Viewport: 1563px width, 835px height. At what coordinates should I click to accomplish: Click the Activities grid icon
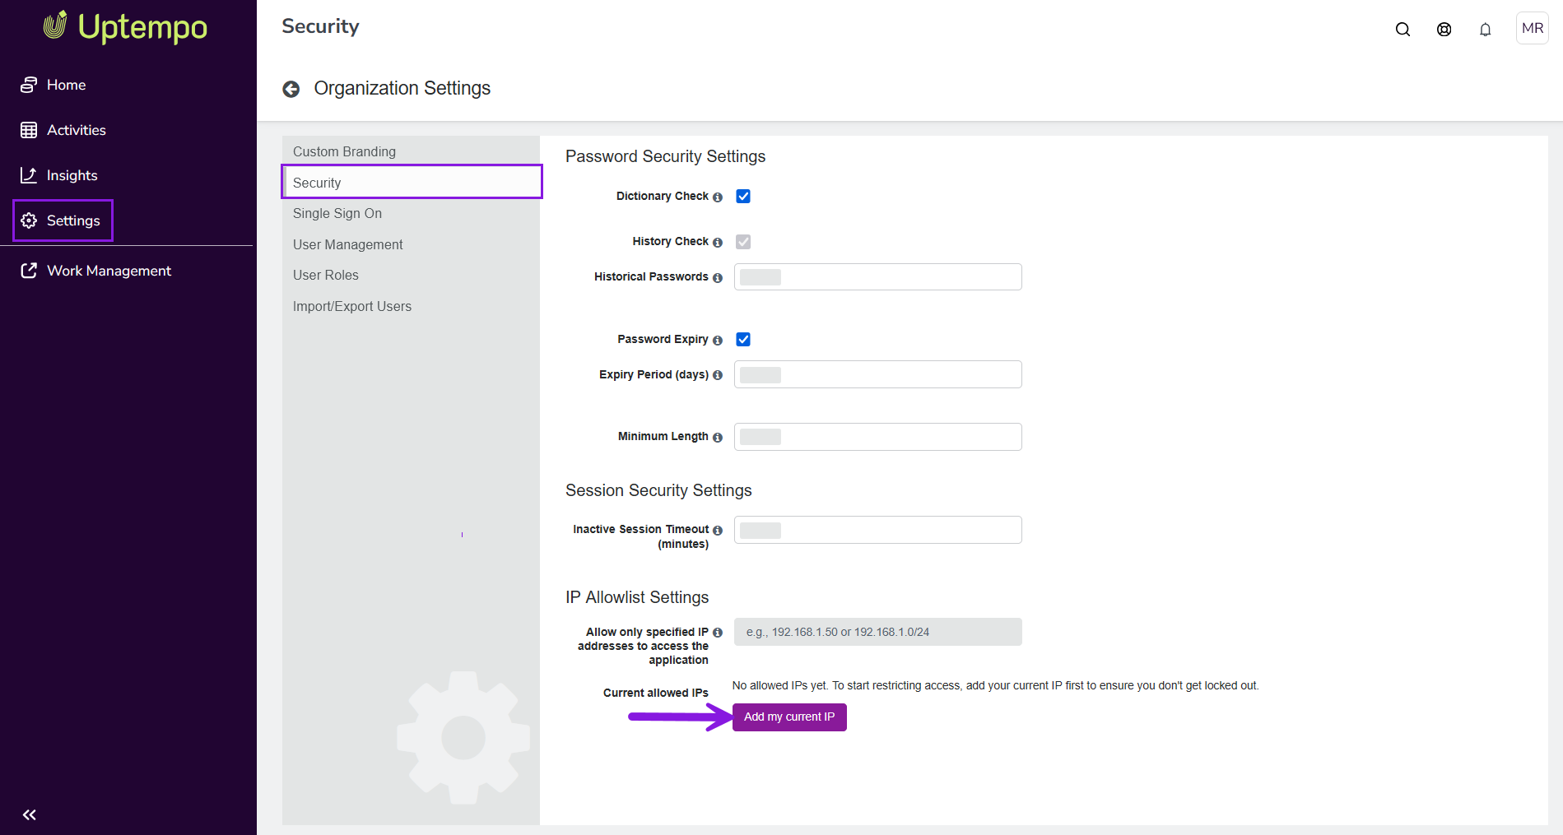point(29,130)
